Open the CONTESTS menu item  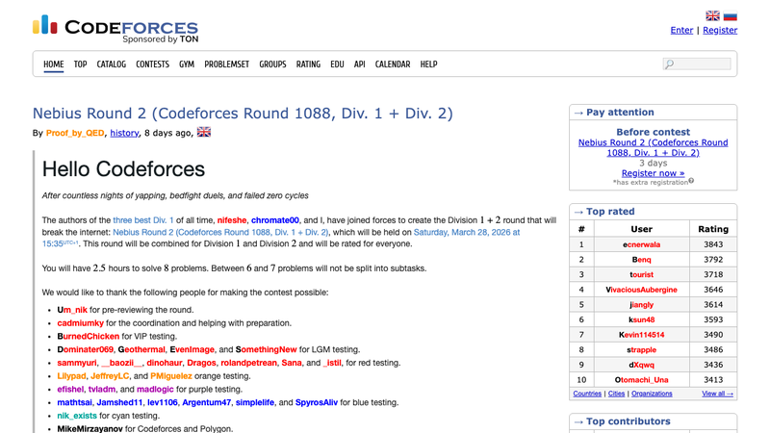click(152, 64)
